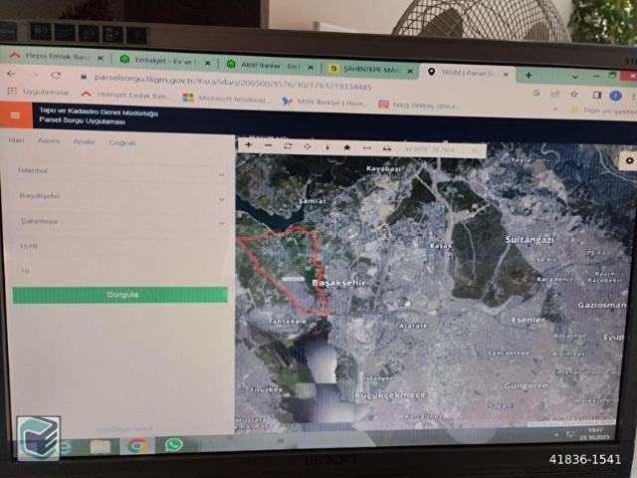Image resolution: width=637 pixels, height=478 pixels.
Task: Switch to the İdari tab
Action: point(16,139)
